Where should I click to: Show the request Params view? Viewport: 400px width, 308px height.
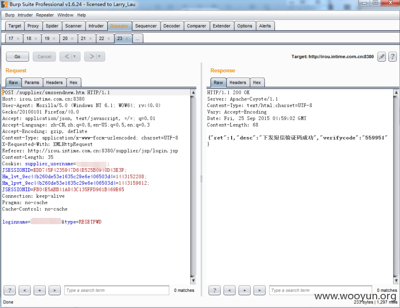tap(32, 83)
